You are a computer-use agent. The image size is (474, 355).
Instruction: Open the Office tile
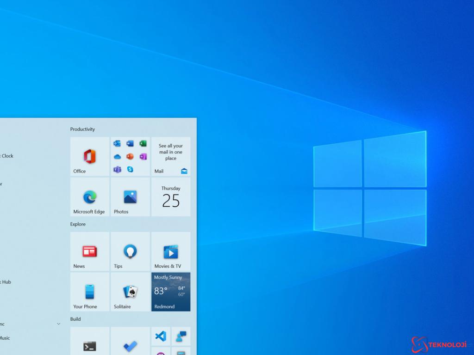coord(90,156)
